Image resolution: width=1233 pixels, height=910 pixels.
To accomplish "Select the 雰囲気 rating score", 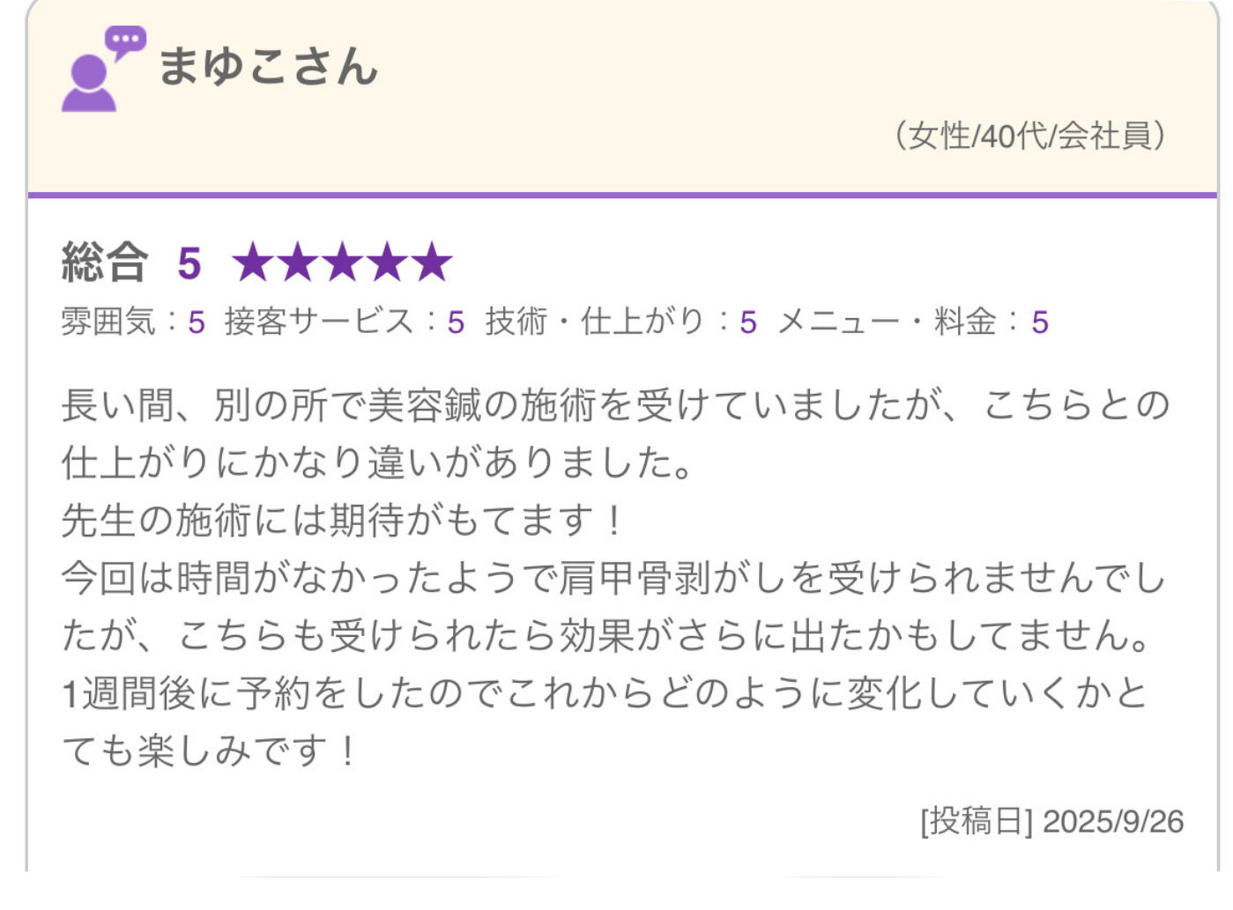I will click(197, 322).
